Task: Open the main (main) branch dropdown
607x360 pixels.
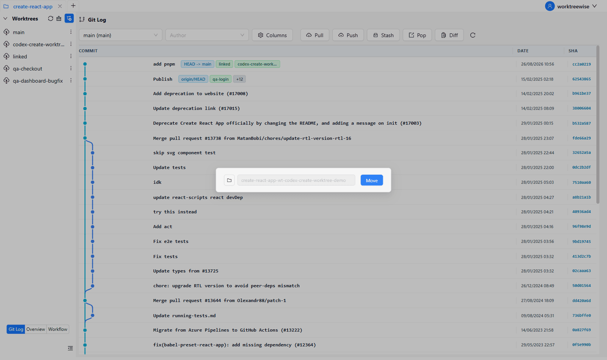Action: (x=121, y=35)
